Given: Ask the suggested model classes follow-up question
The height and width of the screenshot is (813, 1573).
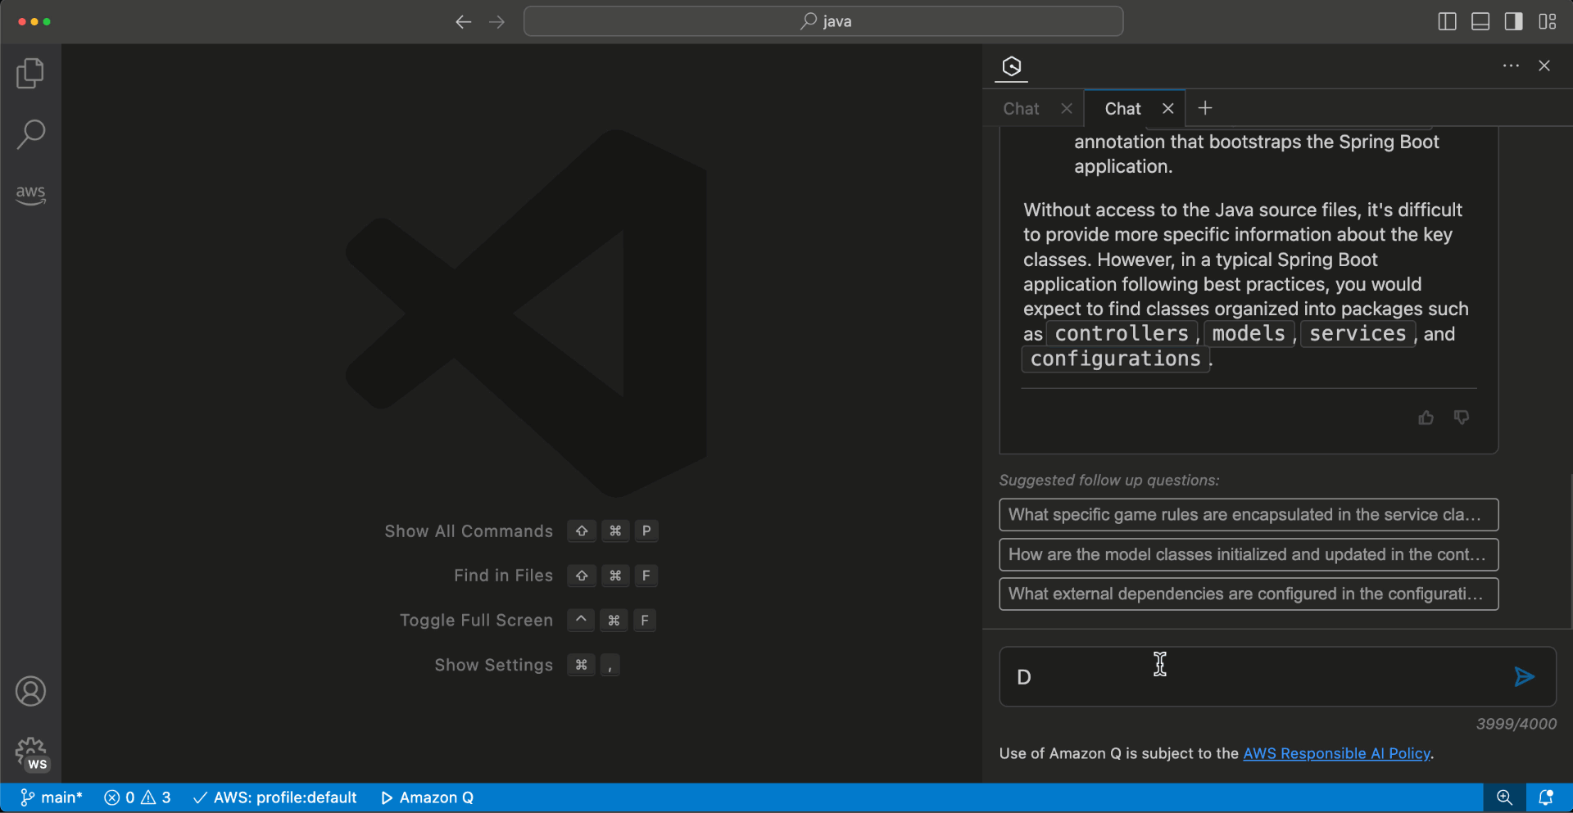Looking at the screenshot, I should click(x=1249, y=554).
